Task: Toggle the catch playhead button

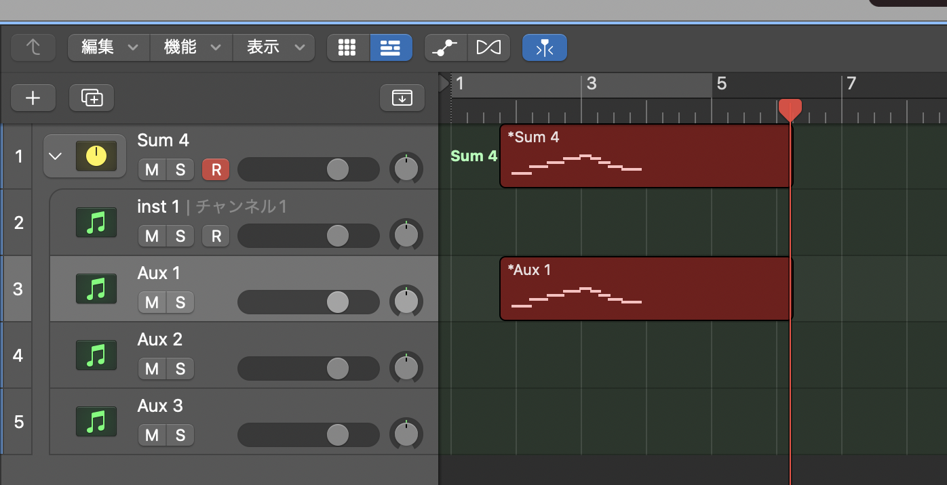Action: coord(544,47)
